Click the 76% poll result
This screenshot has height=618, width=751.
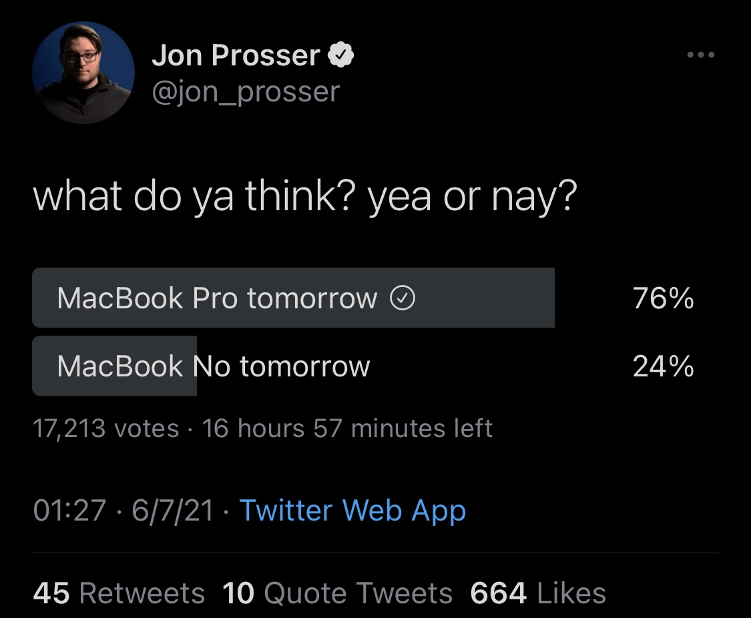(x=663, y=299)
